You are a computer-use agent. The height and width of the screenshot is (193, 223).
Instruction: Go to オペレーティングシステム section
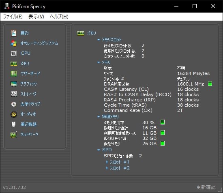[x=39, y=43]
